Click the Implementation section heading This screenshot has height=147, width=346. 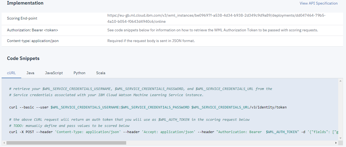tap(25, 3)
